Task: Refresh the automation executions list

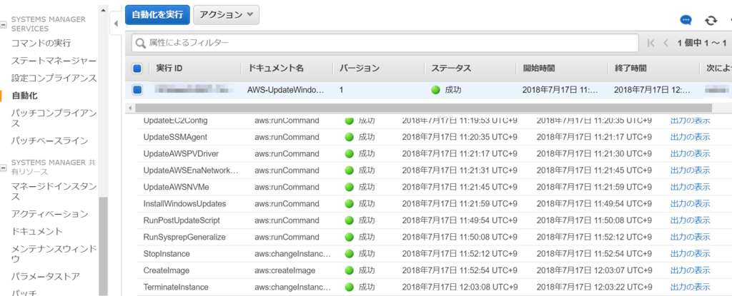Action: pyautogui.click(x=711, y=20)
